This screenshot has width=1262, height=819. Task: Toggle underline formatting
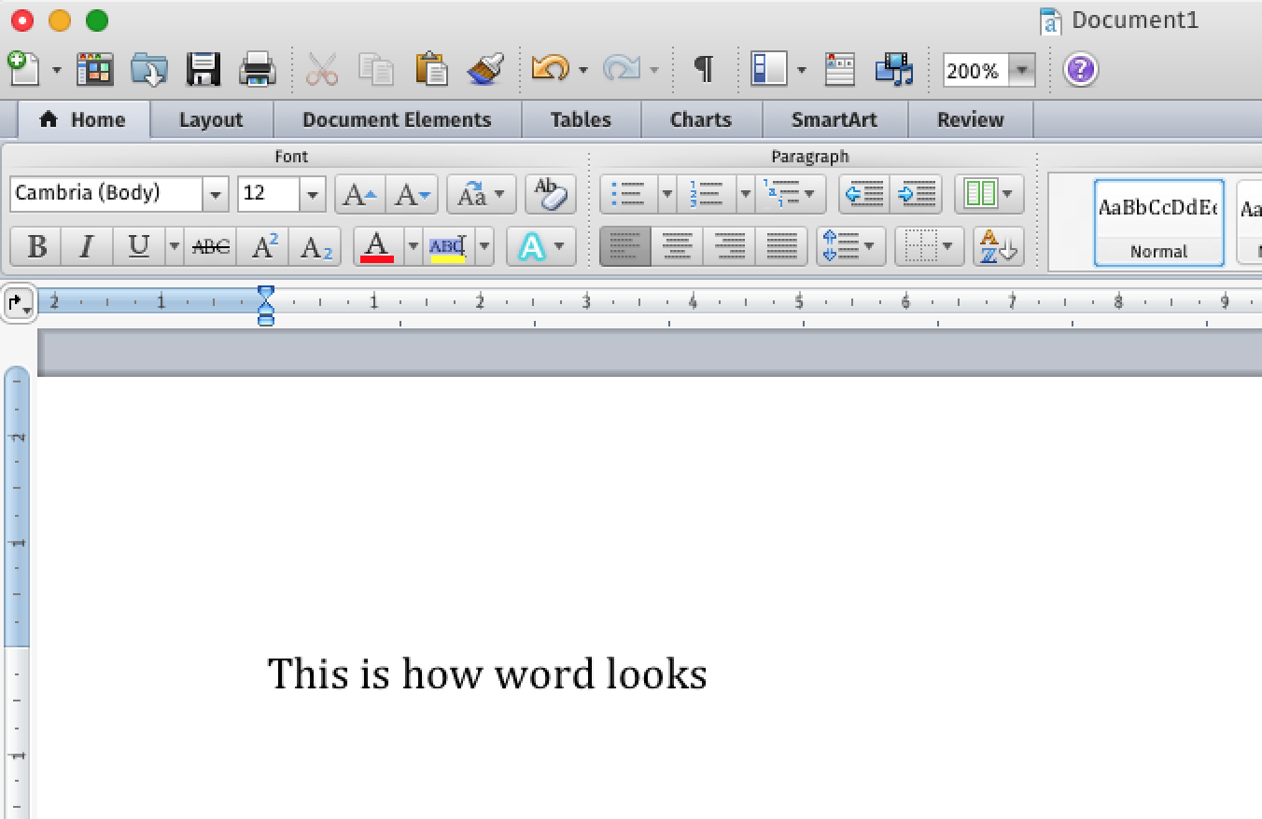pyautogui.click(x=138, y=246)
